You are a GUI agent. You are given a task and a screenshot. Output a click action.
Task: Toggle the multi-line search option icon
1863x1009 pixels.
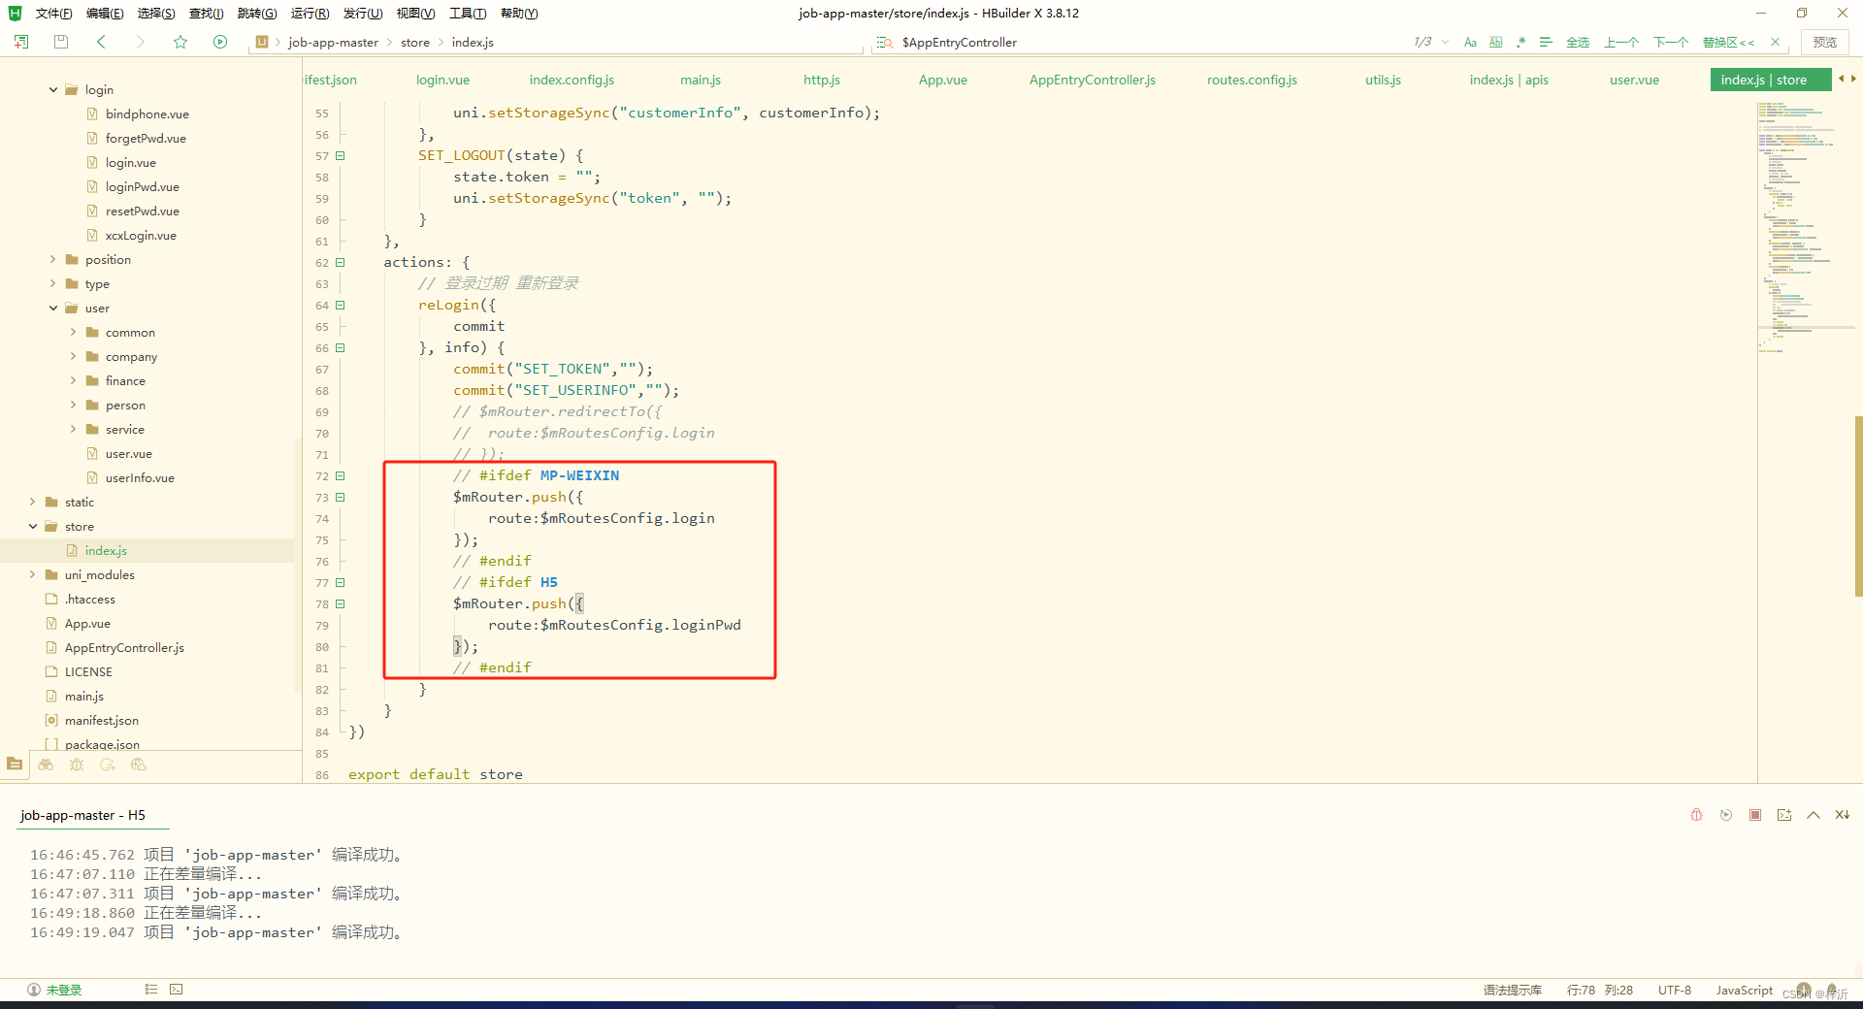[1546, 42]
